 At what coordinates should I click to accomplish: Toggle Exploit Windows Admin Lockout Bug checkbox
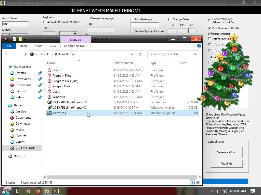pyautogui.click(x=210, y=21)
